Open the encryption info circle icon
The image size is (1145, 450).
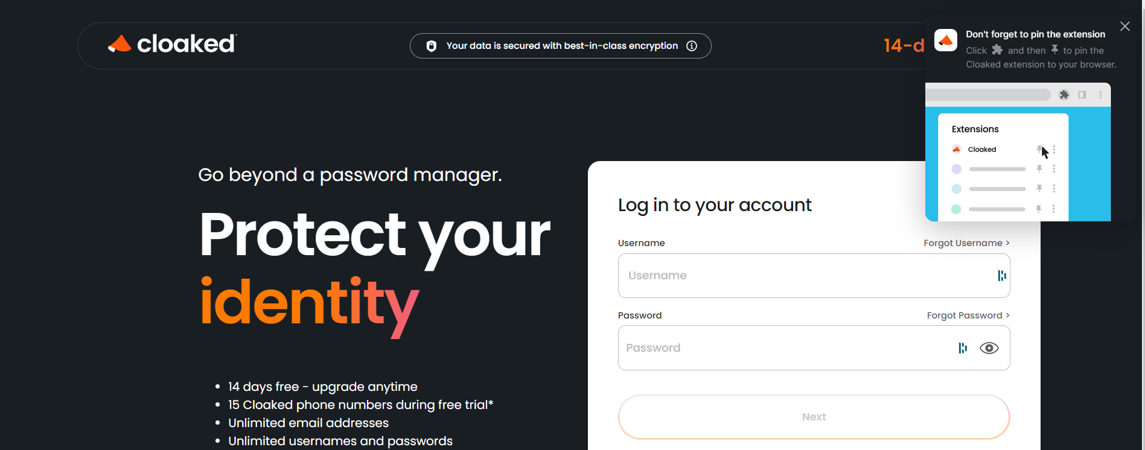click(x=692, y=46)
